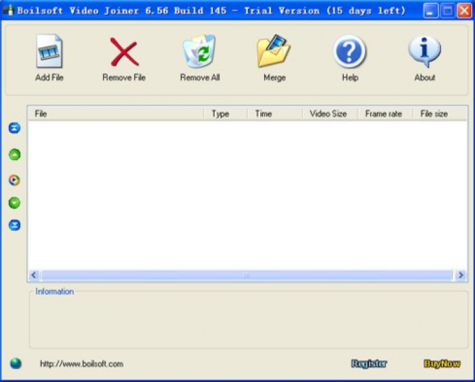Move file to top with blue arrow
The width and height of the screenshot is (475, 382).
pyautogui.click(x=15, y=128)
